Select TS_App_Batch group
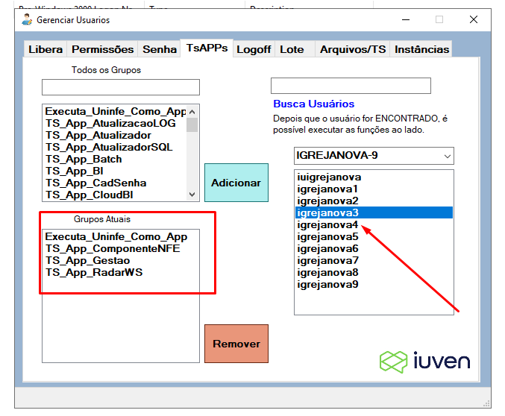505x416 pixels. pyautogui.click(x=116, y=159)
